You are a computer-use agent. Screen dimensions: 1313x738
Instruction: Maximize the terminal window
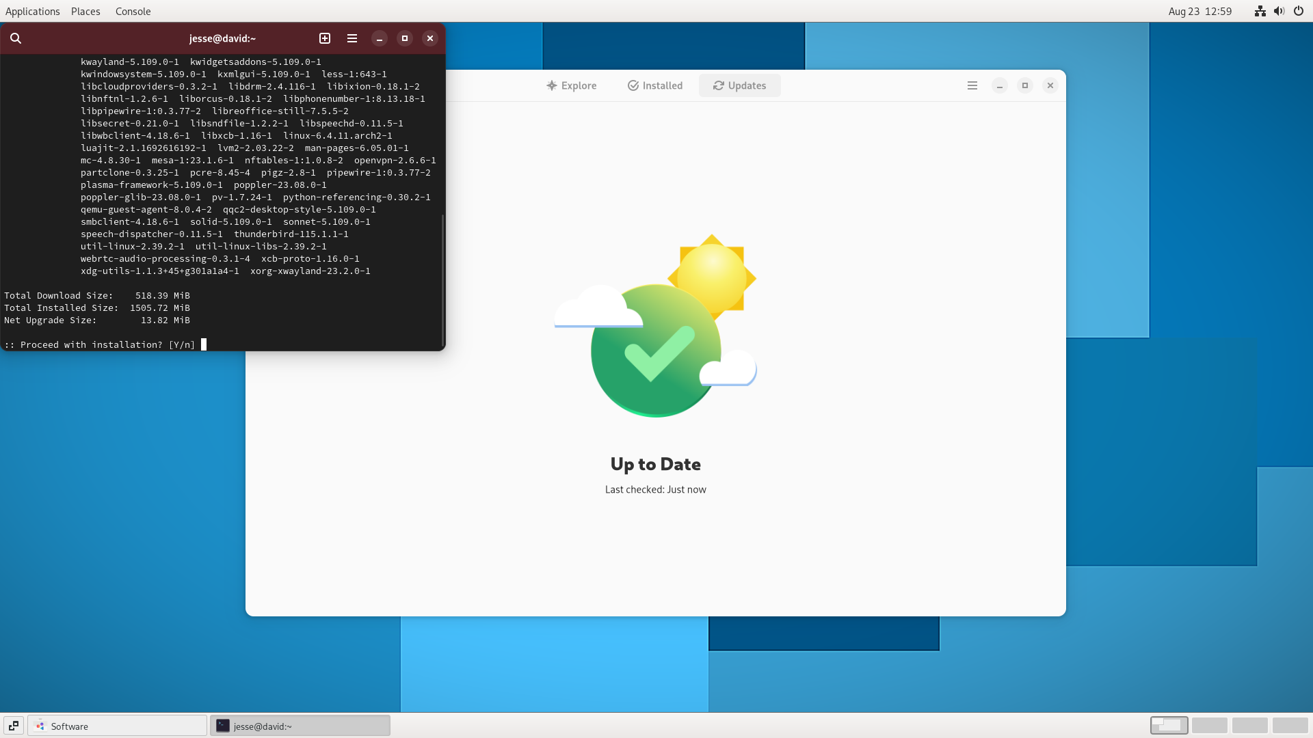click(405, 38)
